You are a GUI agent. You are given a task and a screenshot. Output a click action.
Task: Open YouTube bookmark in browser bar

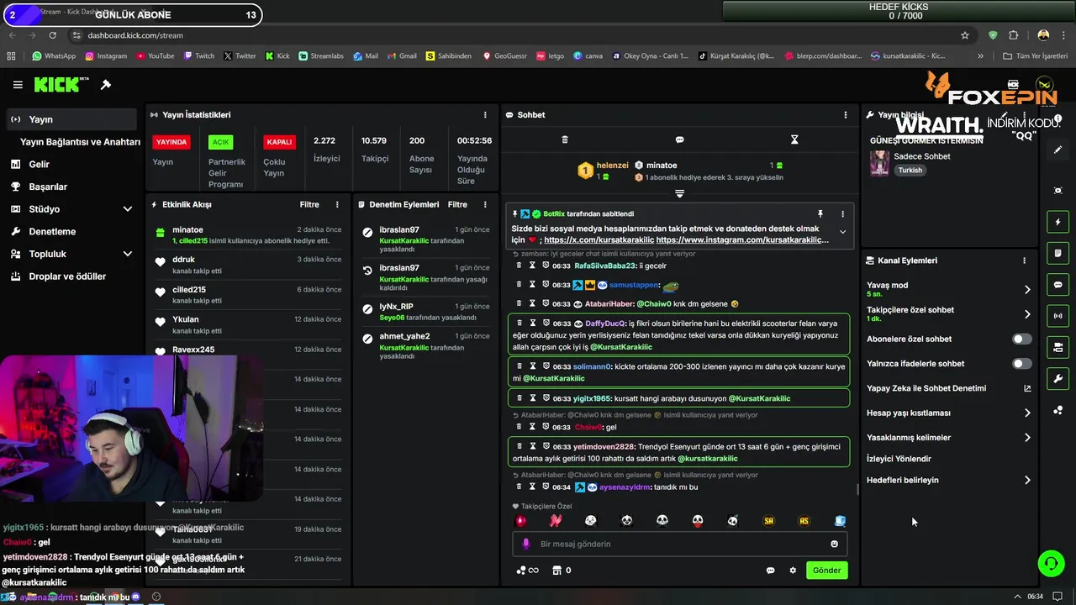[x=155, y=56]
